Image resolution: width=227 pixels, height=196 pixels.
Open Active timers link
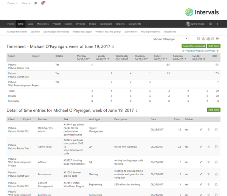click(131, 32)
